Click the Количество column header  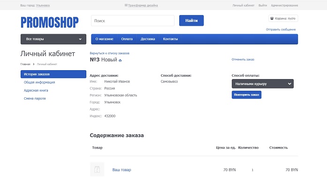point(248,147)
